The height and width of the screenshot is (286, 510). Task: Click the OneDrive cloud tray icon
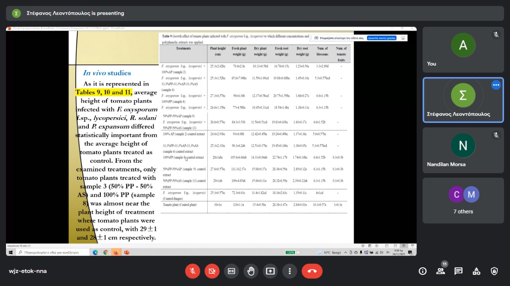click(x=356, y=253)
